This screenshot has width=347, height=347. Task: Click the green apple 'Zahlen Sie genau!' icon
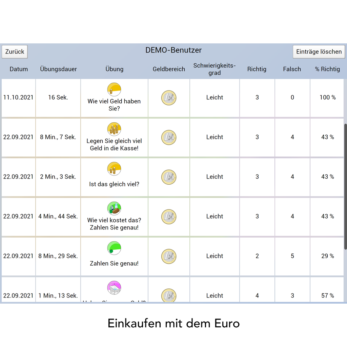114,248
